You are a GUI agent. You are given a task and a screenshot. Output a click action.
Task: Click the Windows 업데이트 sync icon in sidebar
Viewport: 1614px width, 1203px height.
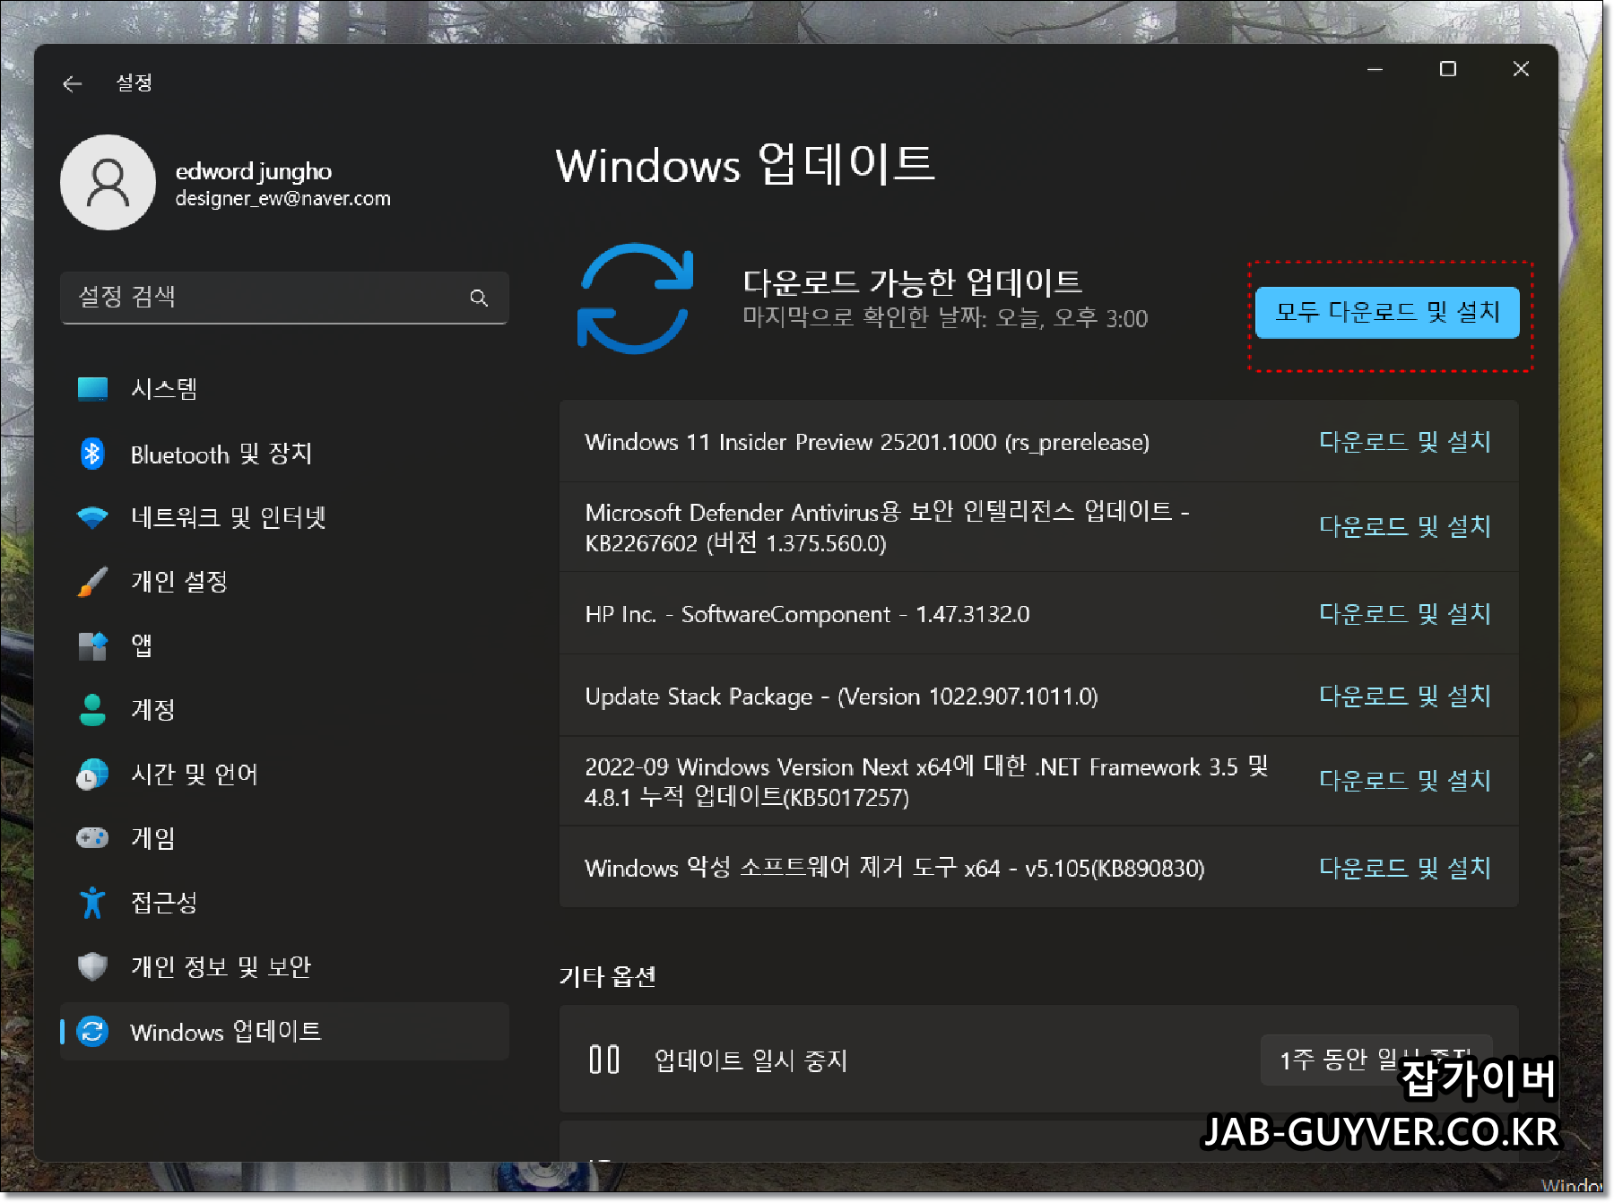(92, 1032)
